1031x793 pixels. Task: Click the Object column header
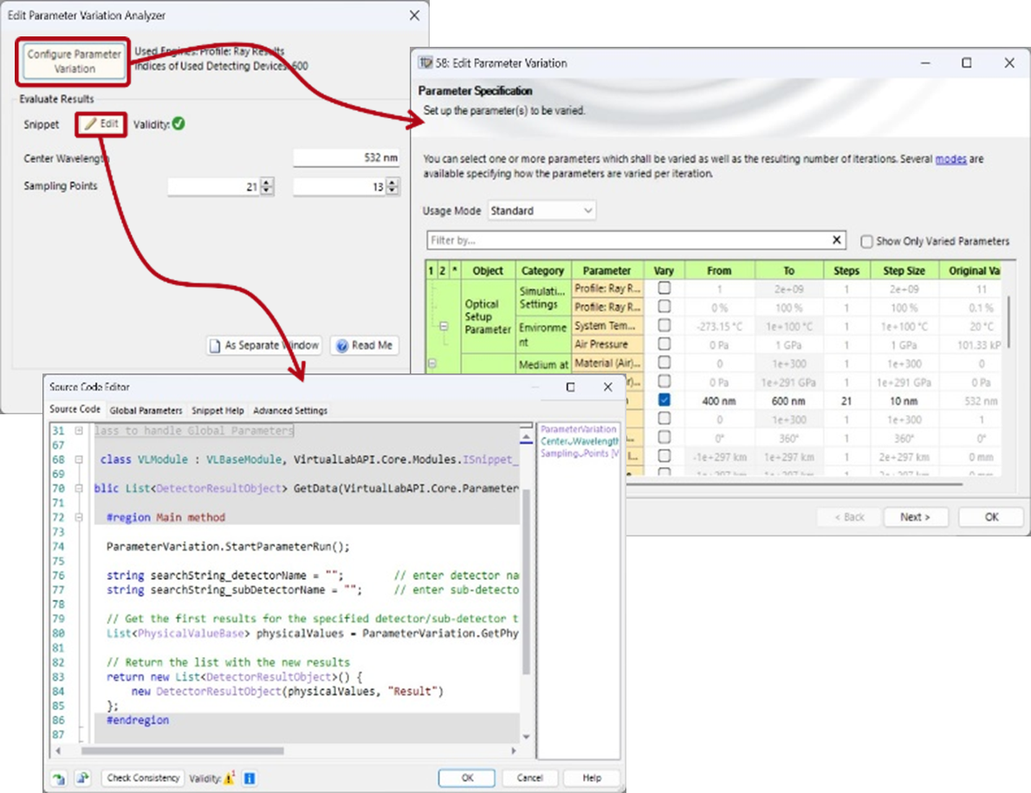[488, 270]
